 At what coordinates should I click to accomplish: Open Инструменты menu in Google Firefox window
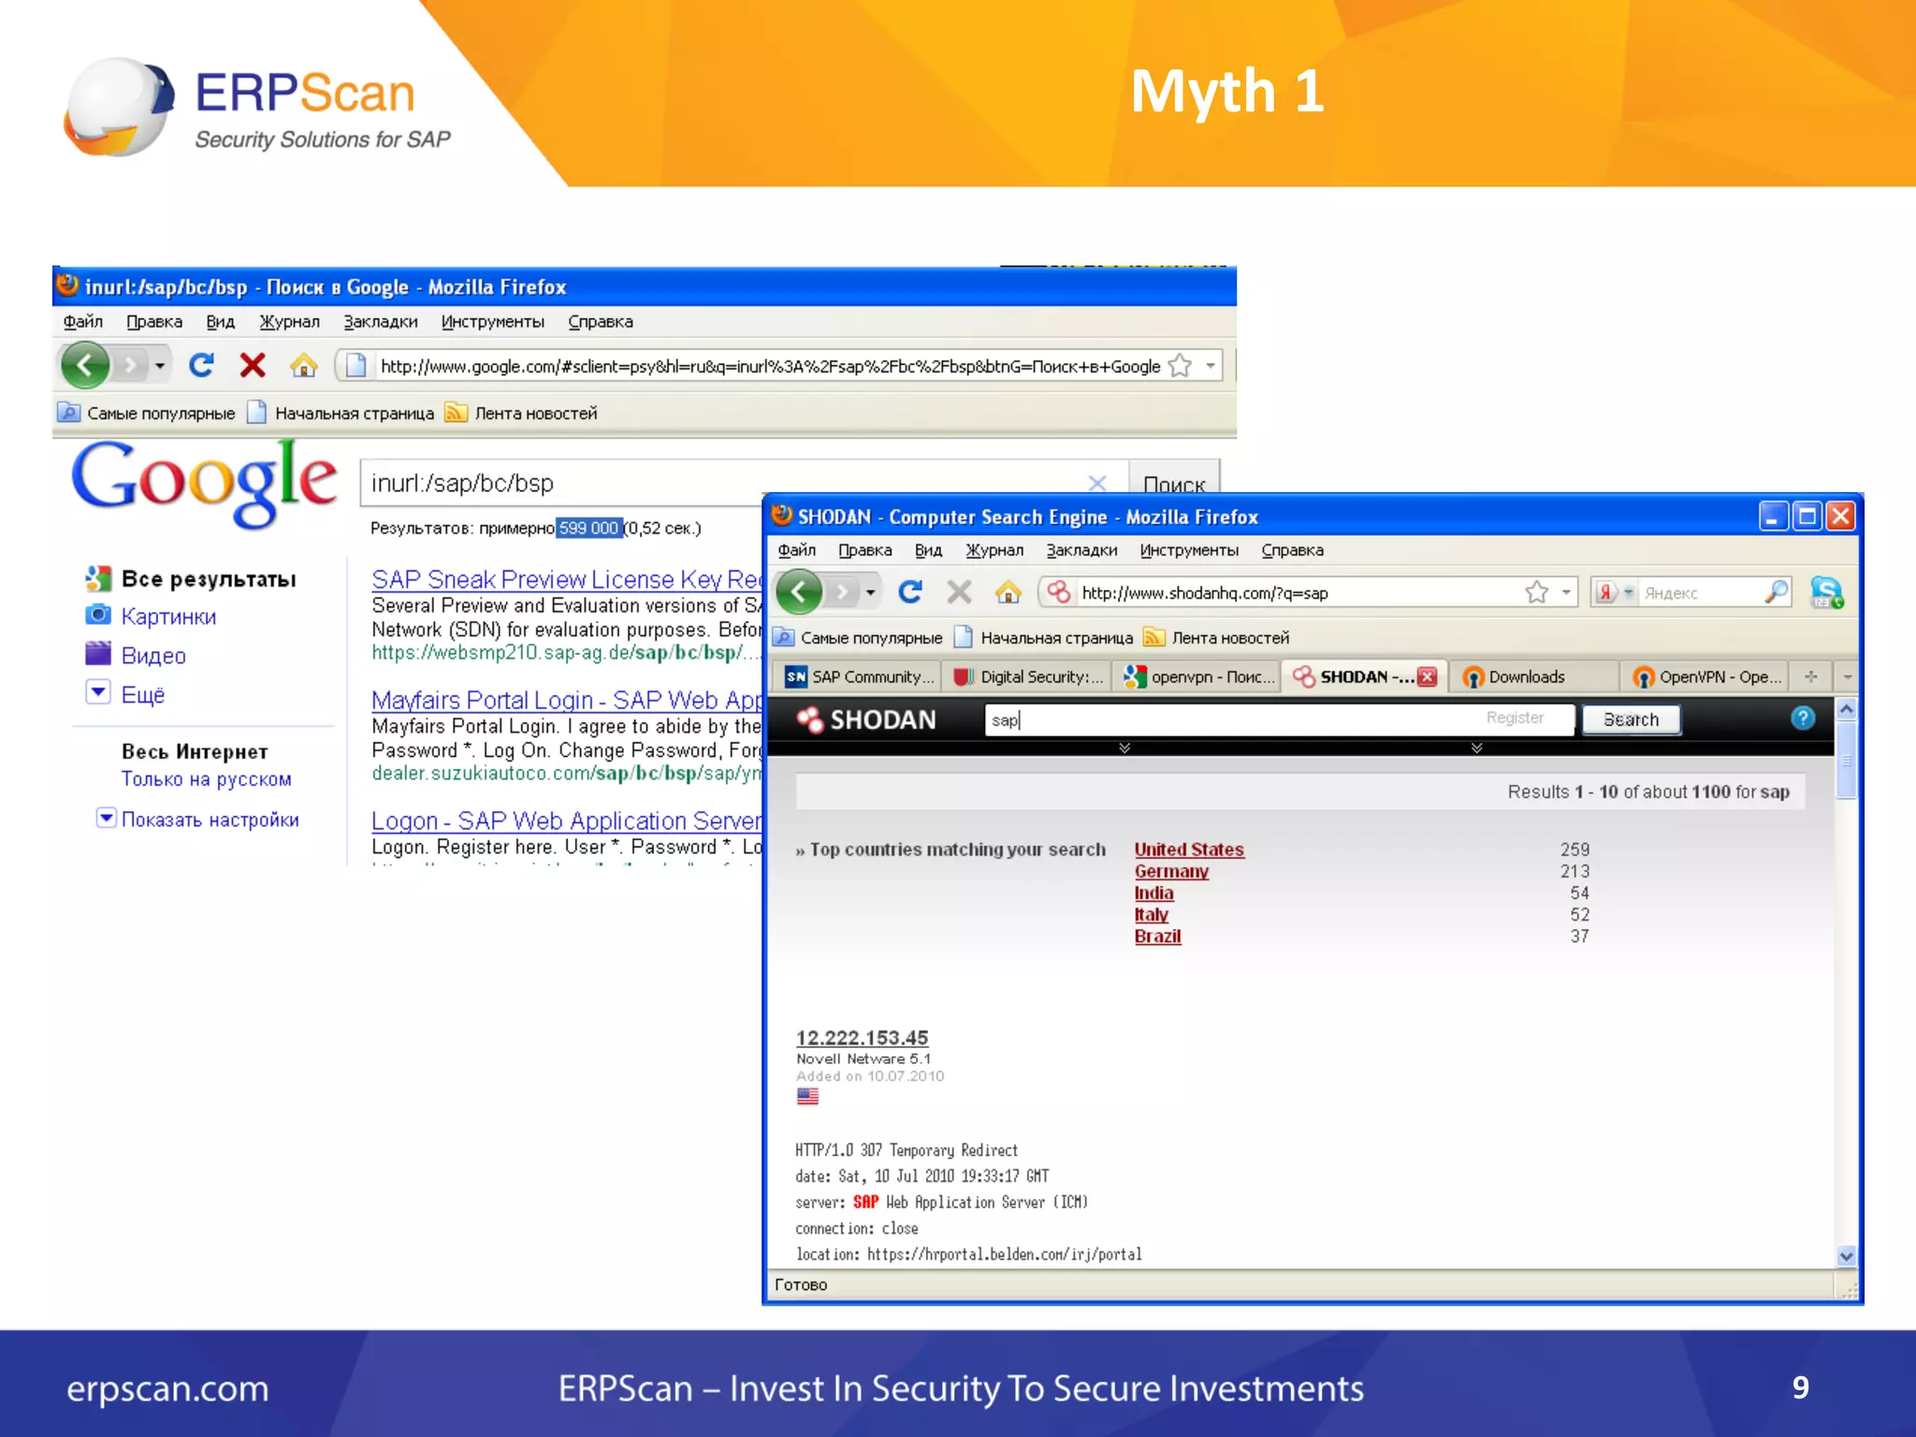pyautogui.click(x=492, y=322)
